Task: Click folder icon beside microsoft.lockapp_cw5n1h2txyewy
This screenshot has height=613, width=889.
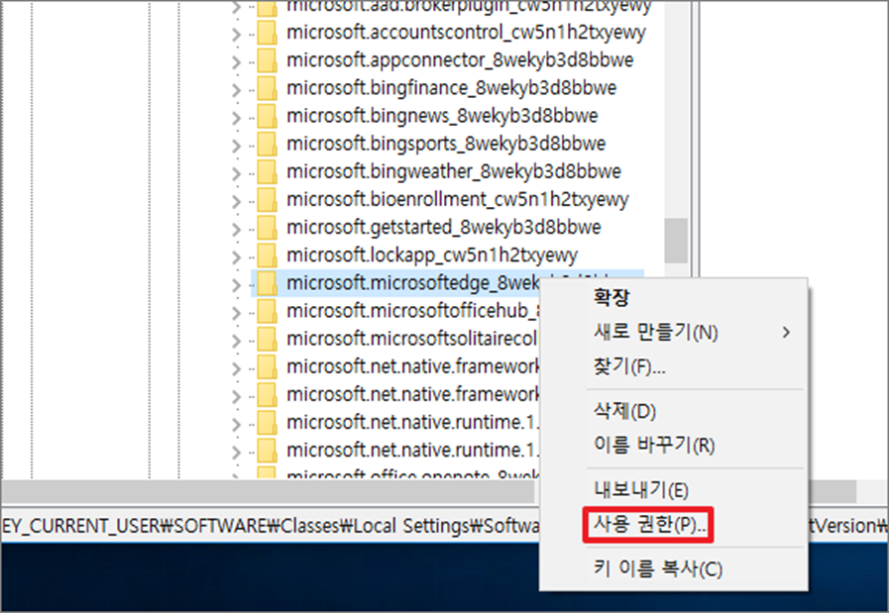Action: (x=267, y=255)
